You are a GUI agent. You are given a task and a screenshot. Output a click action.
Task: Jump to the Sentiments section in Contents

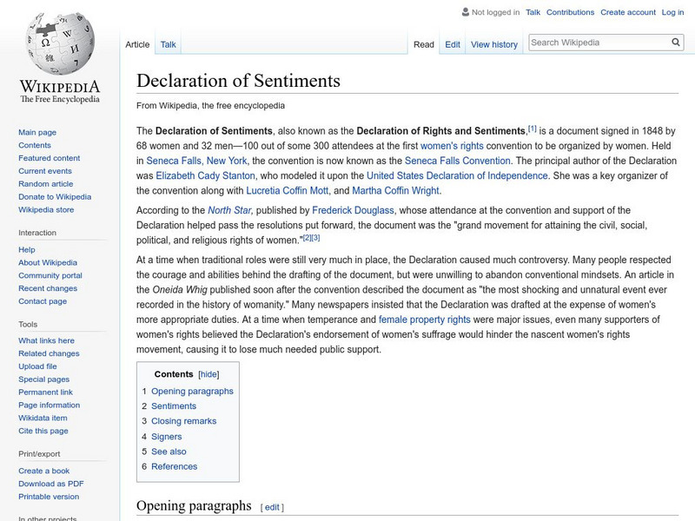173,406
